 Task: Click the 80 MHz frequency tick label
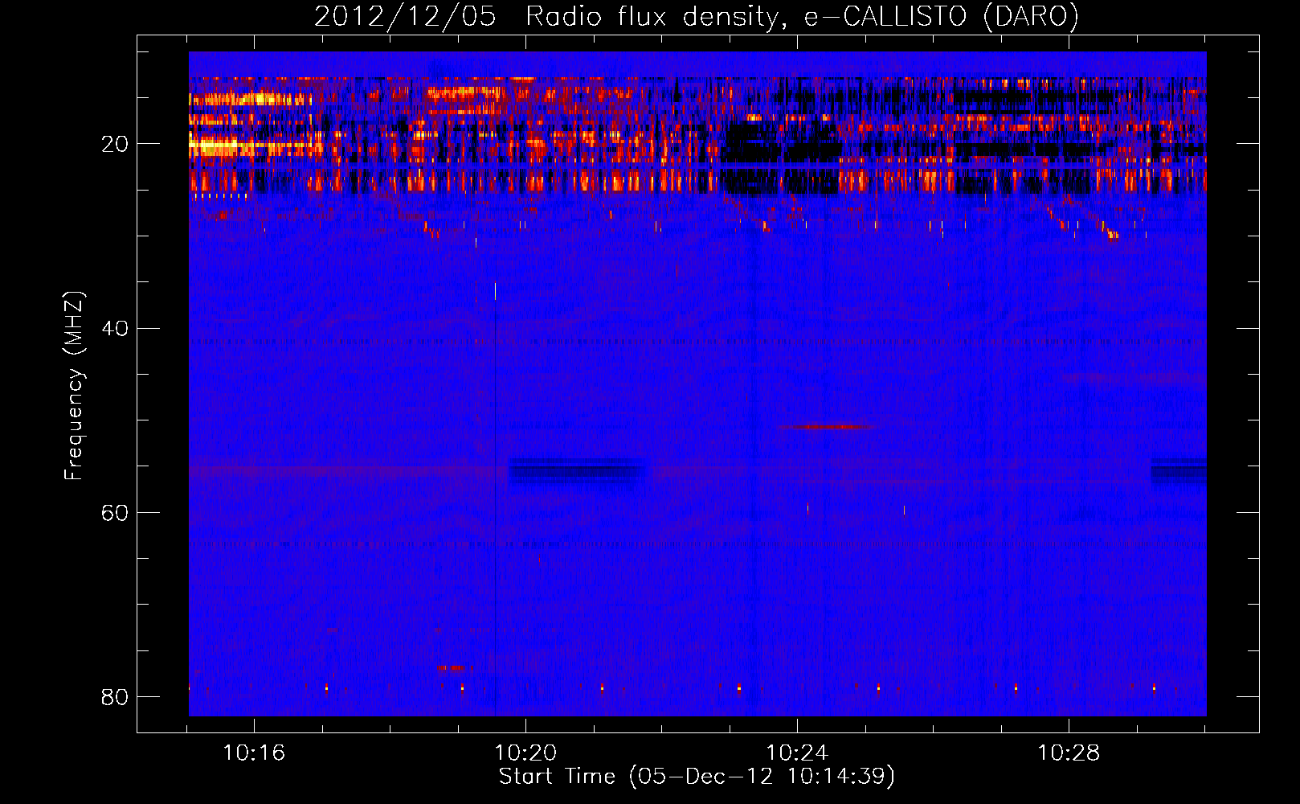click(x=115, y=697)
